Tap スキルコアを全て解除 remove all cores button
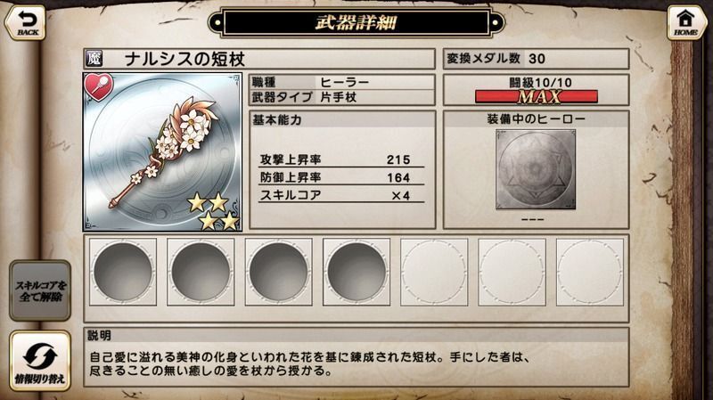 [x=40, y=291]
